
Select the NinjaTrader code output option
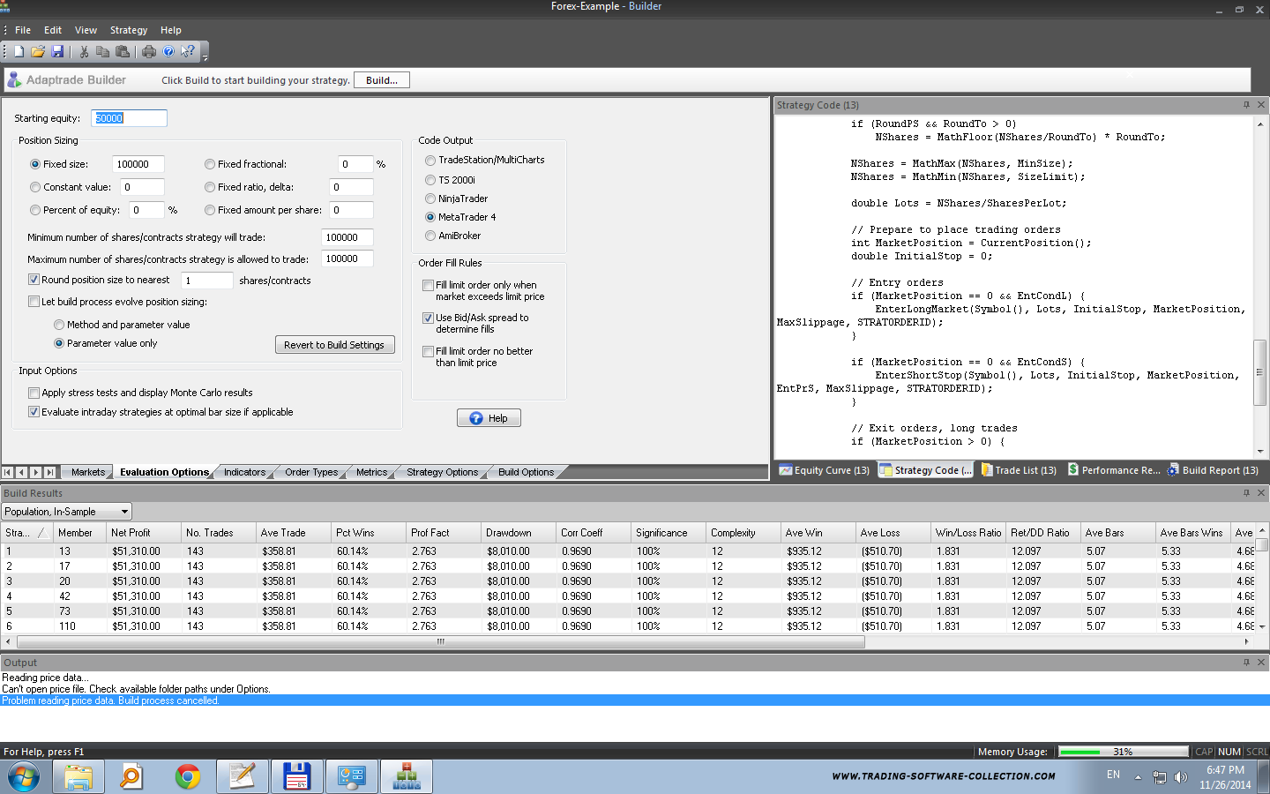[430, 198]
